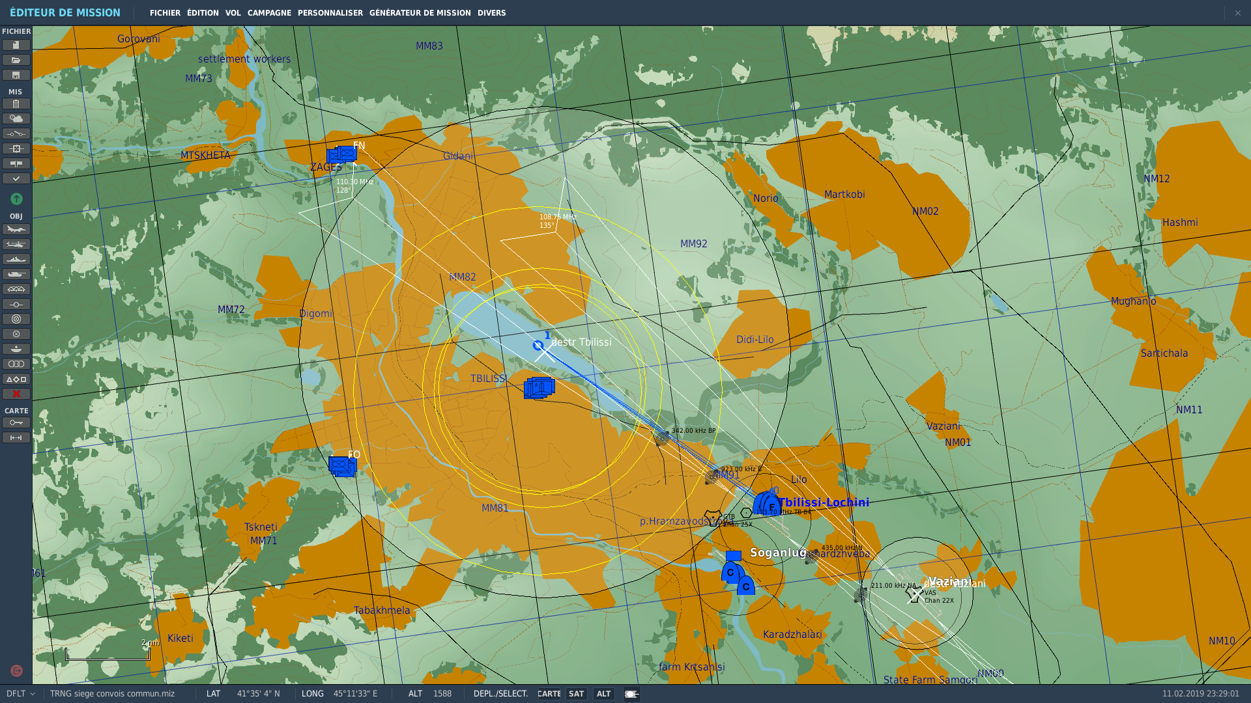Click mission filename 'TRNG siege convois commun.miz'
1251x703 pixels.
tap(112, 694)
